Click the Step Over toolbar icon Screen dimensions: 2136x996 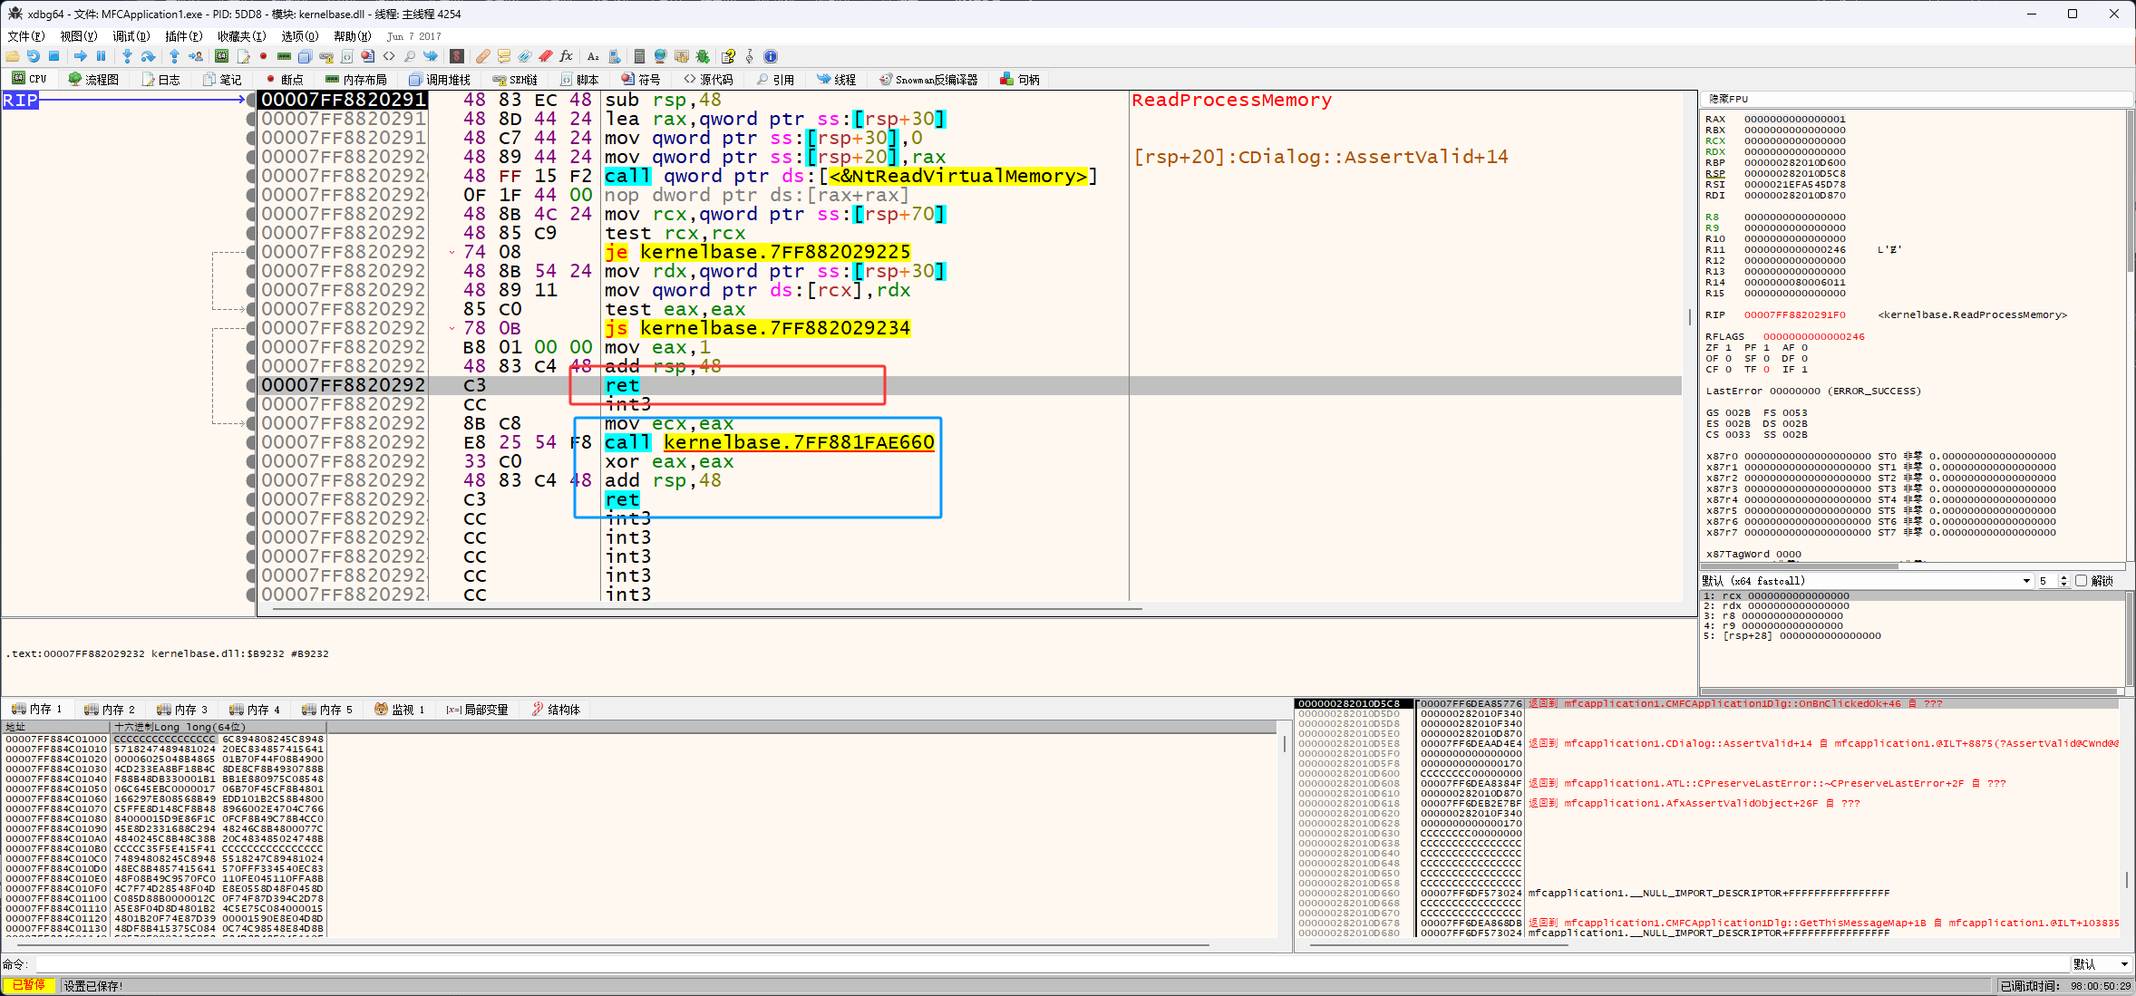(x=148, y=56)
